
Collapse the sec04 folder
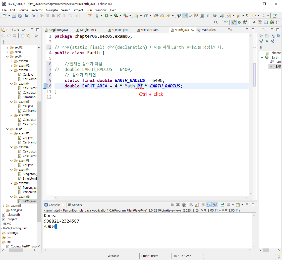[x=7, y=57]
